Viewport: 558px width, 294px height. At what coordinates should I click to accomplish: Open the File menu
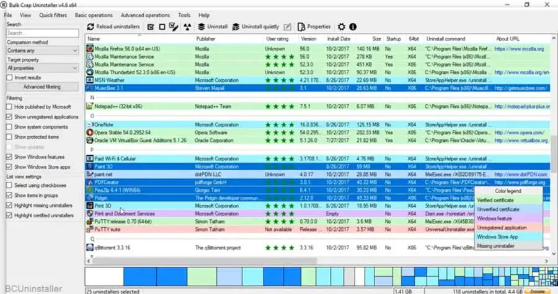[8, 15]
